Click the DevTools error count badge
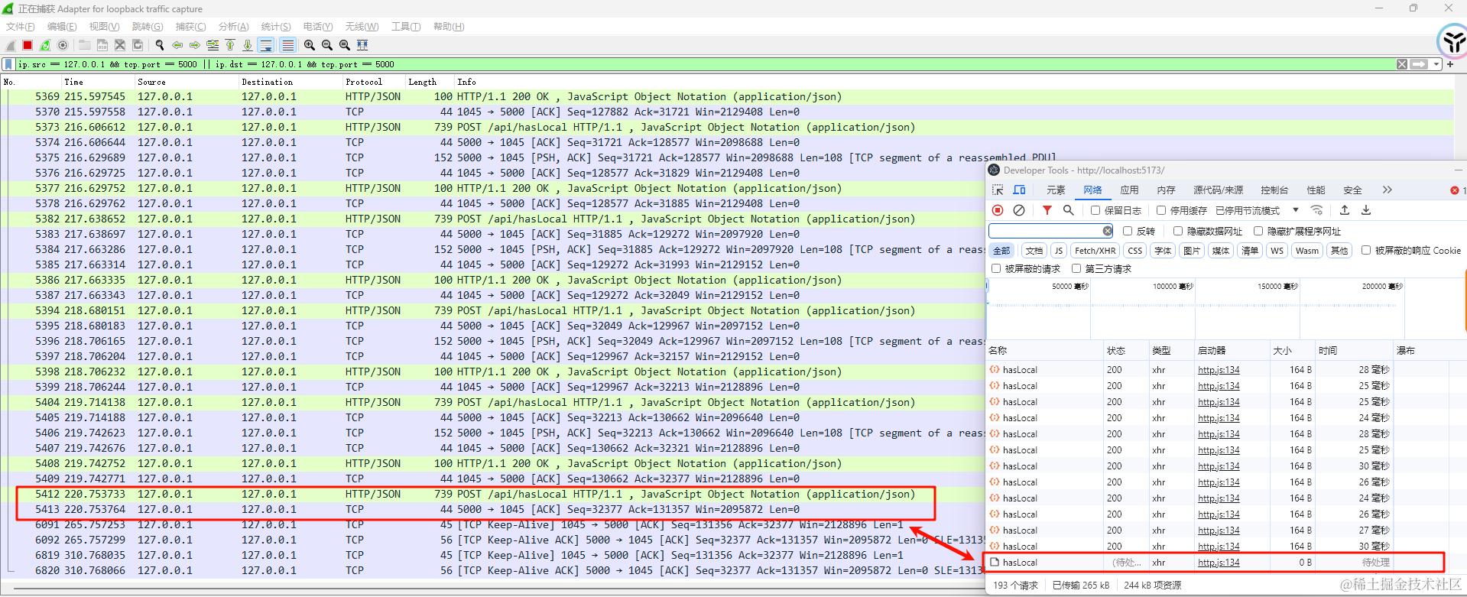This screenshot has width=1467, height=597. [1458, 190]
